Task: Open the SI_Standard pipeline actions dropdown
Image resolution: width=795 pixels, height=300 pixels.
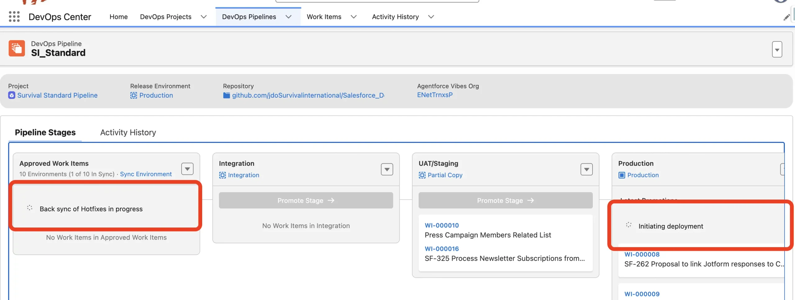Action: [x=777, y=49]
